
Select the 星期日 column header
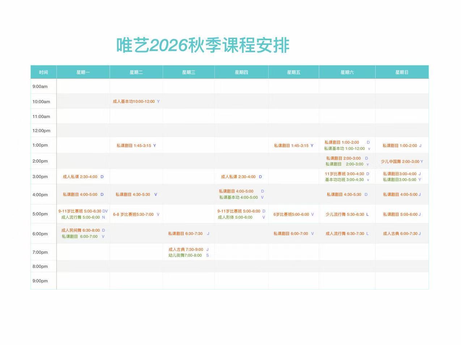pyautogui.click(x=402, y=72)
